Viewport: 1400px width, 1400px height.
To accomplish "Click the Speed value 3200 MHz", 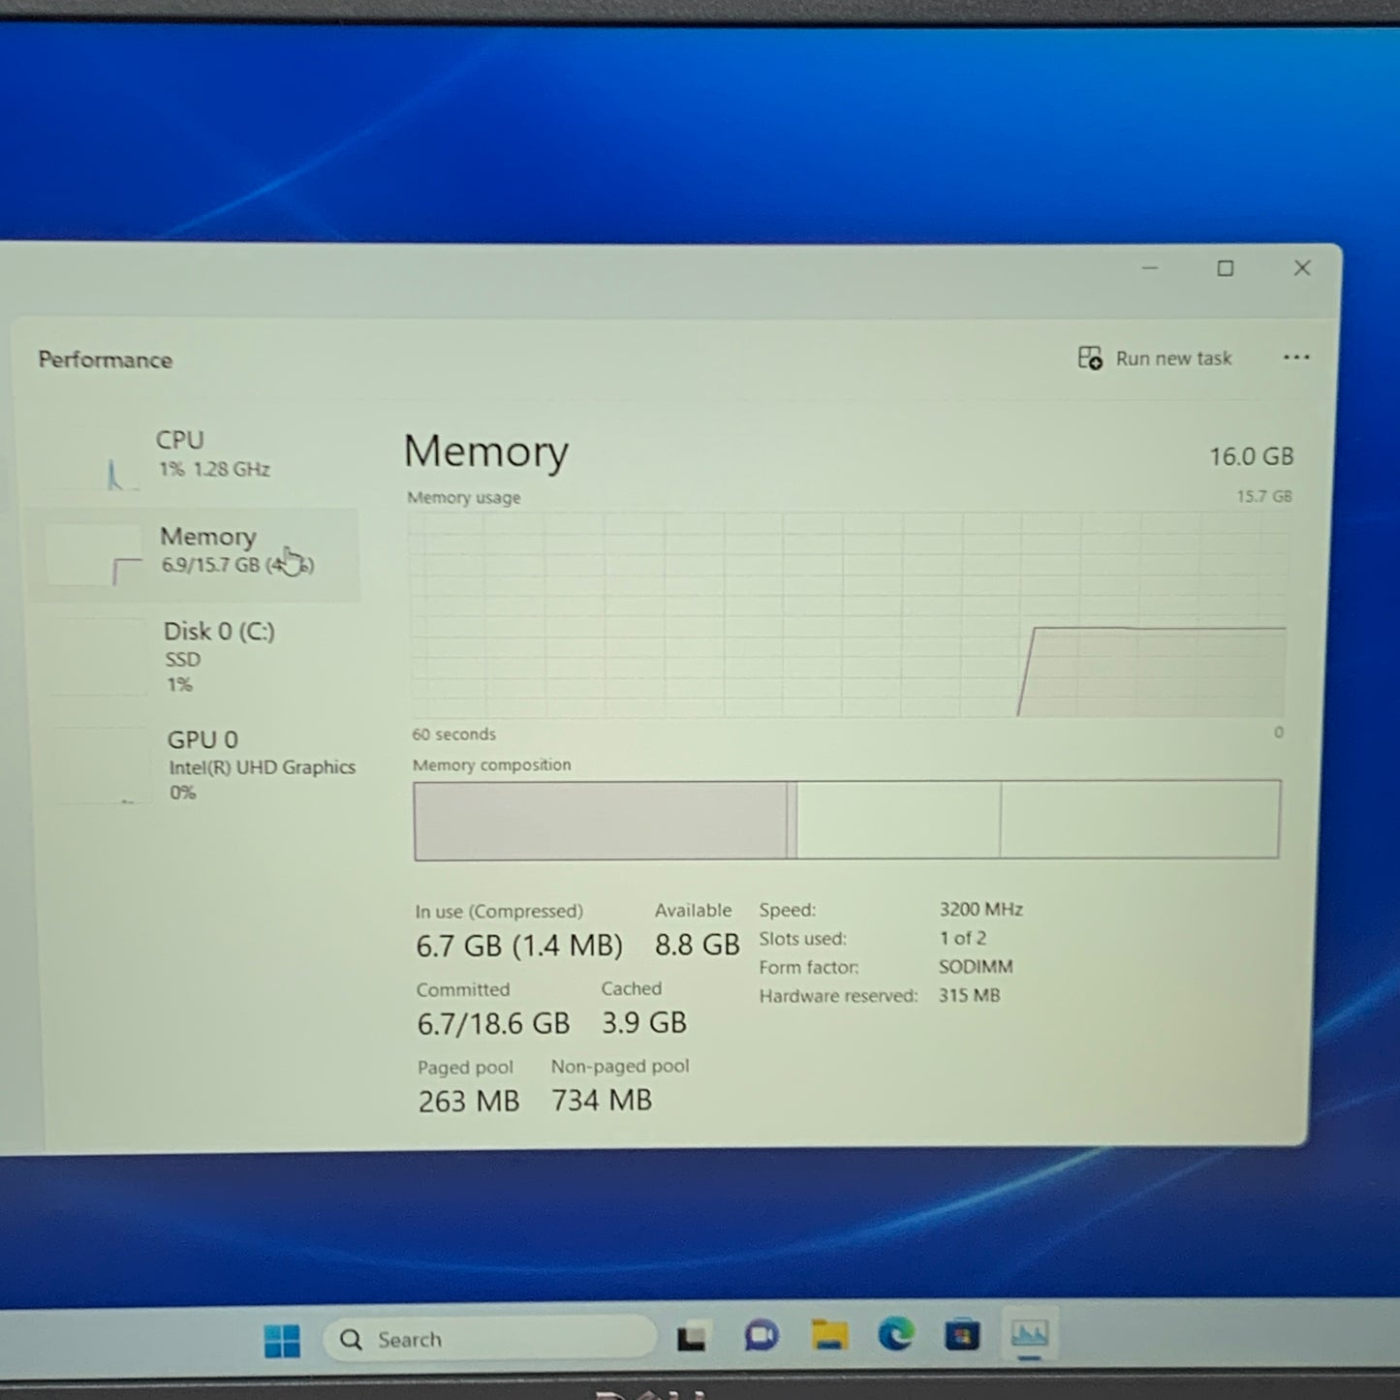I will click(x=980, y=910).
